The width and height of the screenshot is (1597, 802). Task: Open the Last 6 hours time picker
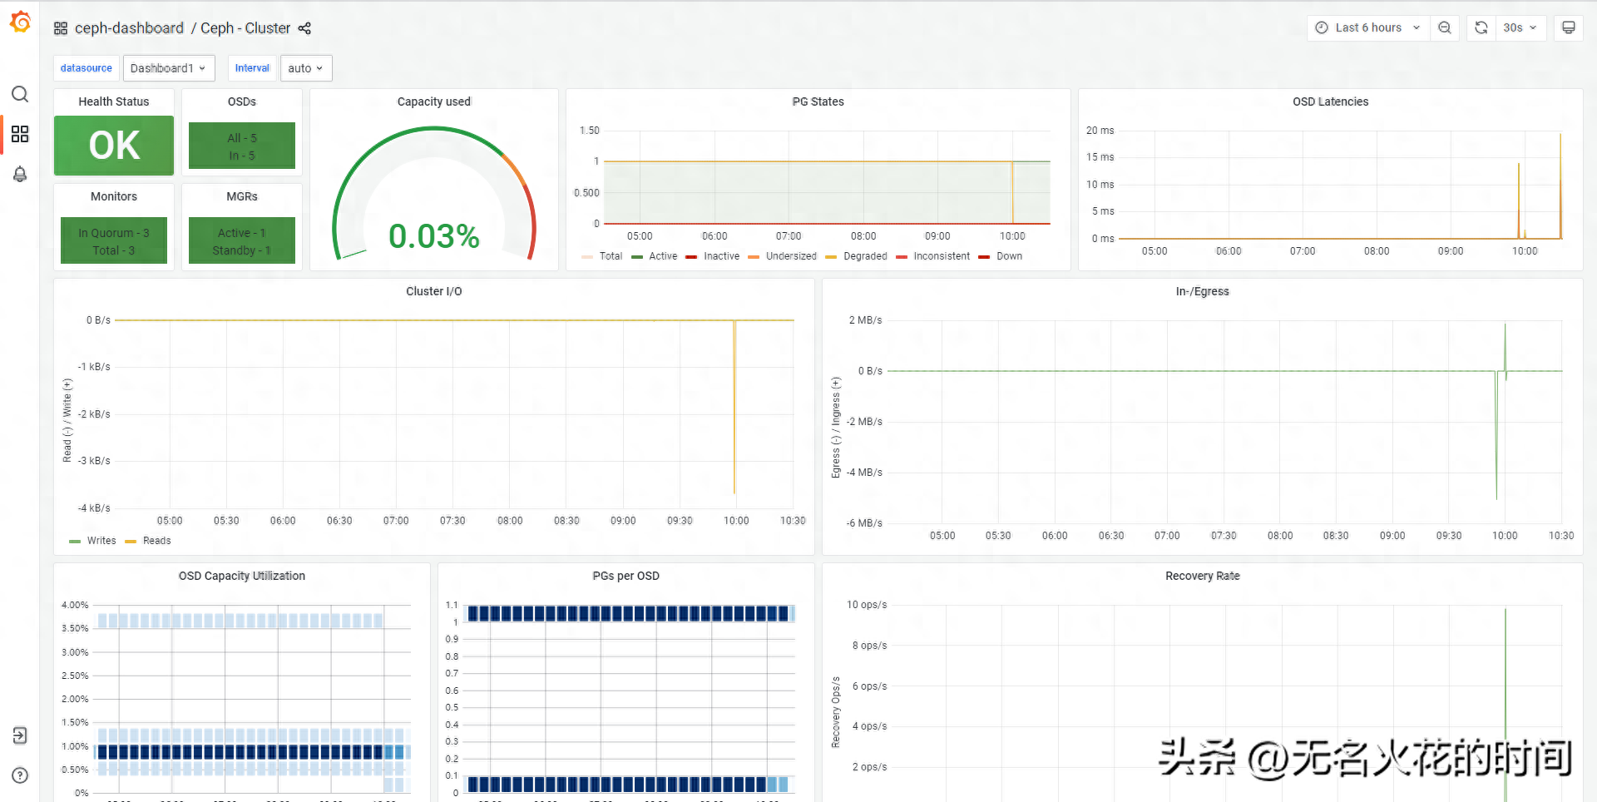click(1368, 27)
